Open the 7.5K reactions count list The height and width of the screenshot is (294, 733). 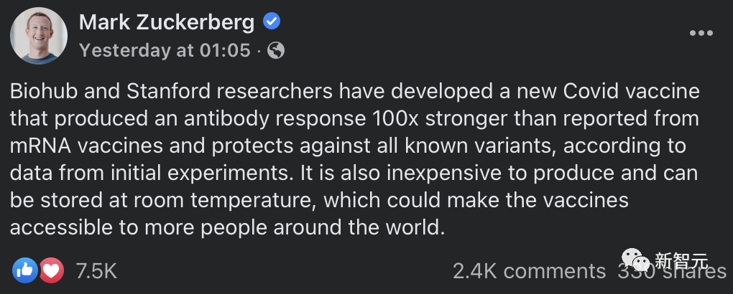(x=96, y=270)
